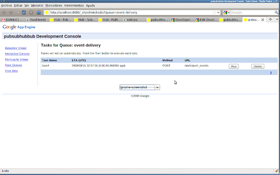Switch to the ihasfriendz tab
280x175 pixels.
(36, 20)
